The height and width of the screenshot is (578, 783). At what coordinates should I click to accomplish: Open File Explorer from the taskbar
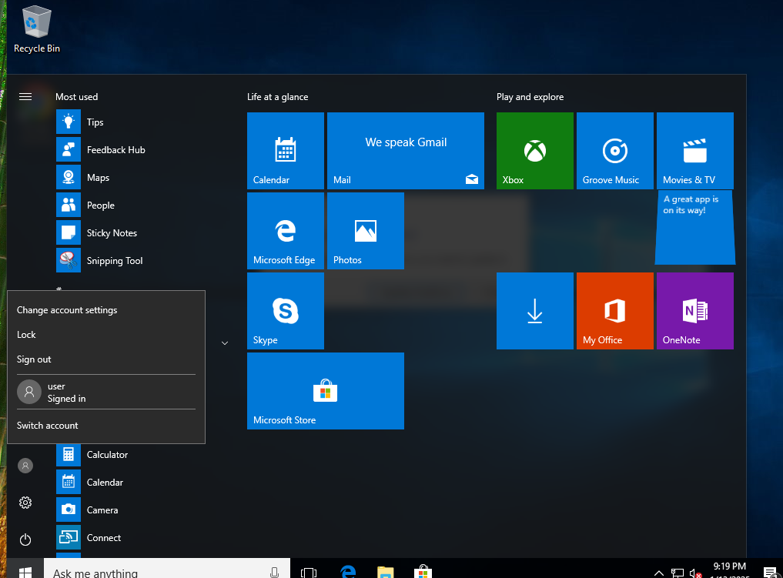coord(385,572)
